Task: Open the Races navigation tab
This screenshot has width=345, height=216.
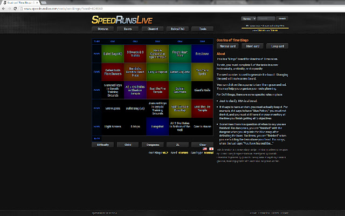Action: coord(128,29)
